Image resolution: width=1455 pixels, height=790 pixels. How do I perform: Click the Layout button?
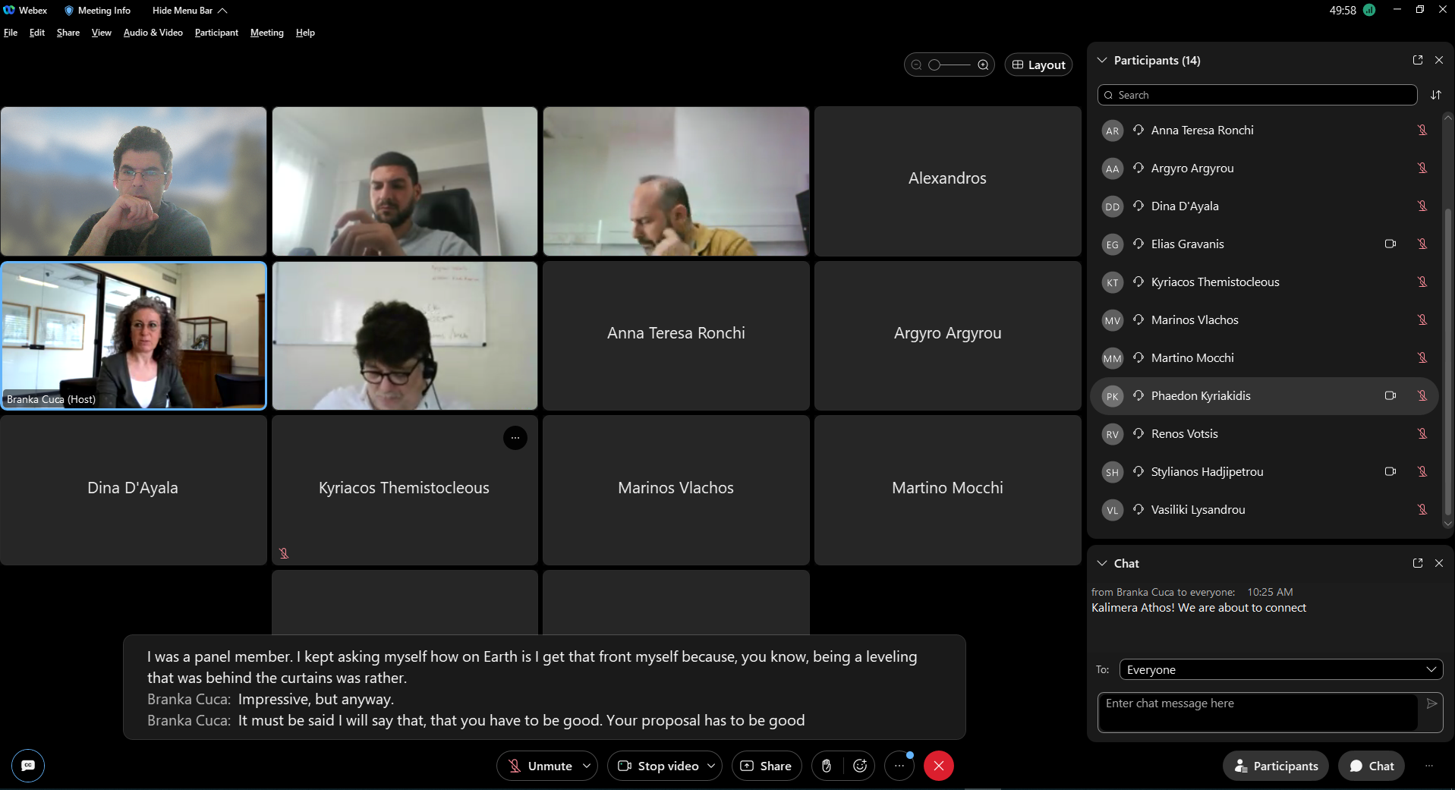point(1038,65)
